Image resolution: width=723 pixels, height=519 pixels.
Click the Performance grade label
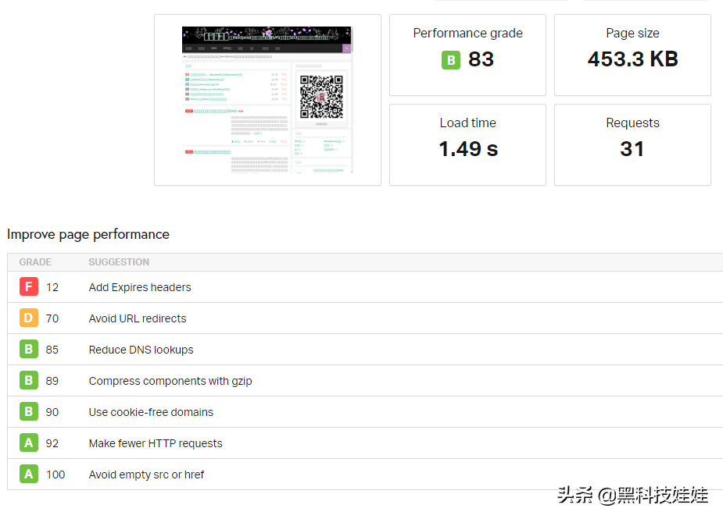tap(467, 33)
